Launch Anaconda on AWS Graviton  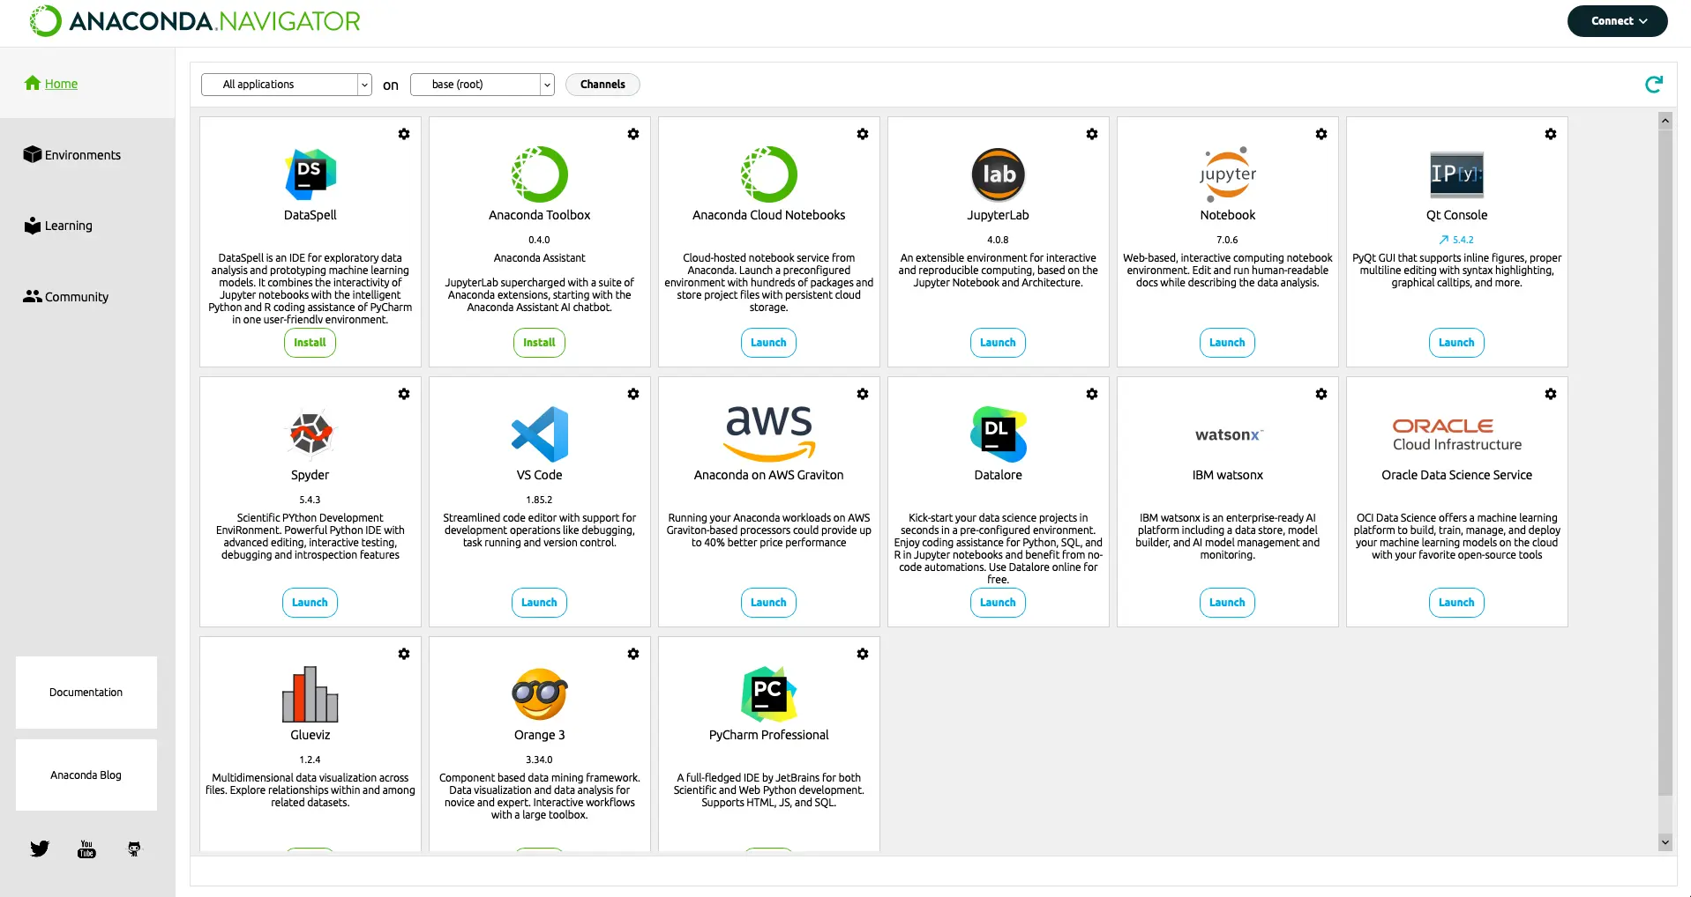pyautogui.click(x=768, y=603)
